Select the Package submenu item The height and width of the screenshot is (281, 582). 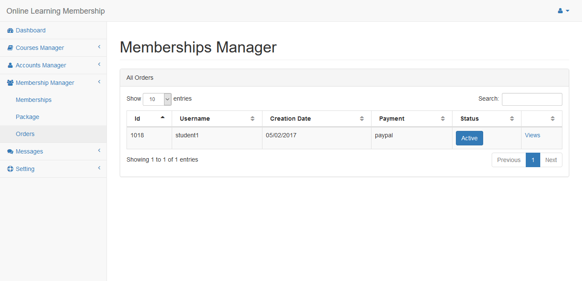(27, 117)
